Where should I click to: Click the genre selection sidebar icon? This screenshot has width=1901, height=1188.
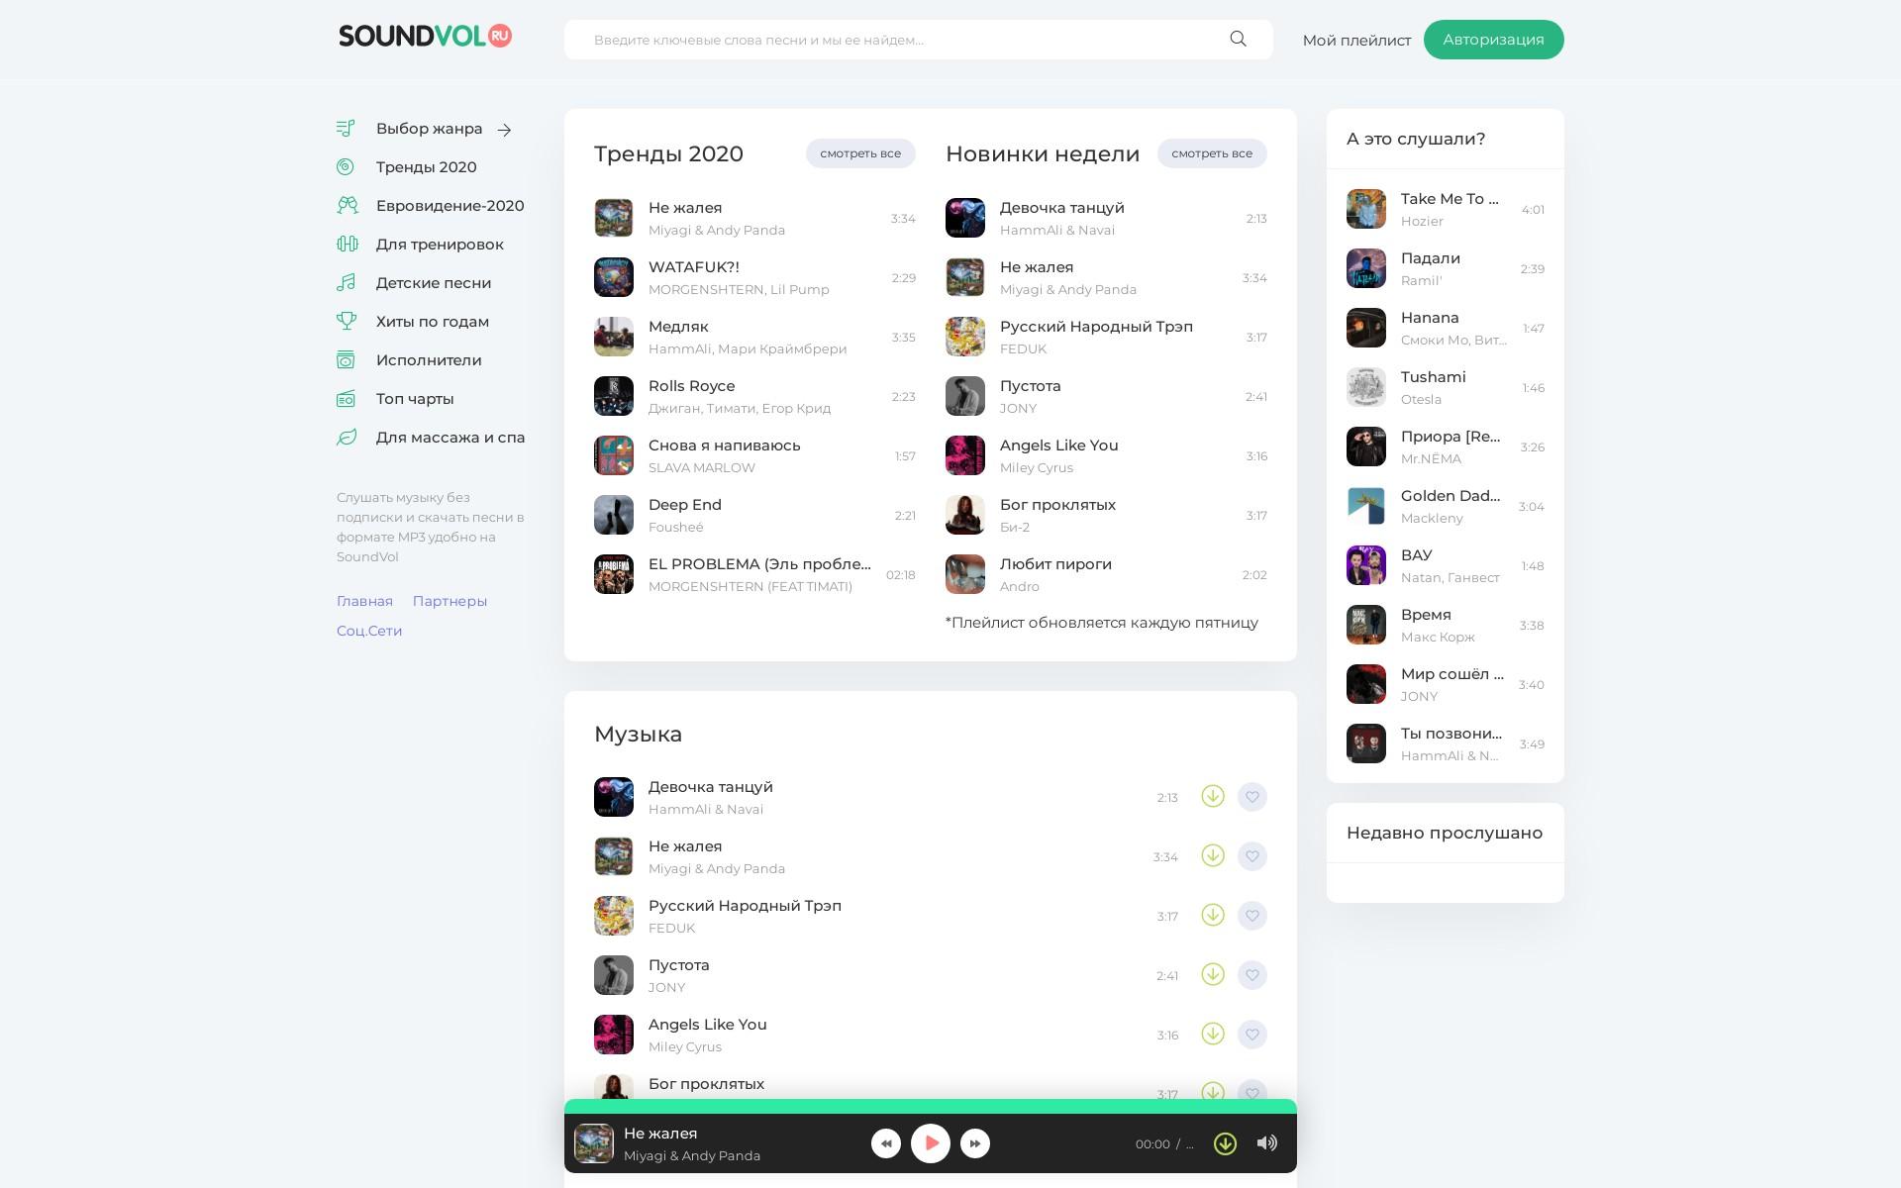point(346,128)
